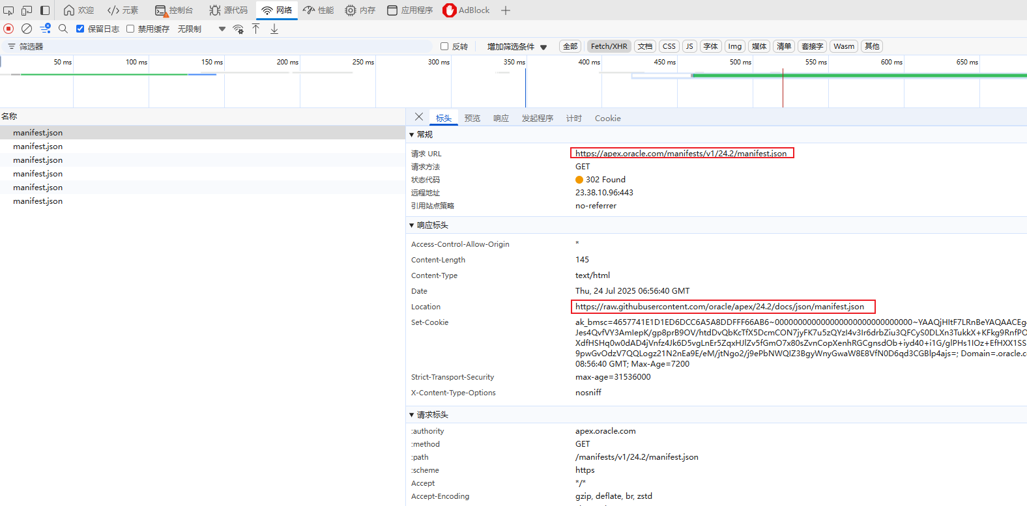Image resolution: width=1027 pixels, height=506 pixels.
Task: Click the import HAR upload arrow
Action: pyautogui.click(x=256, y=29)
